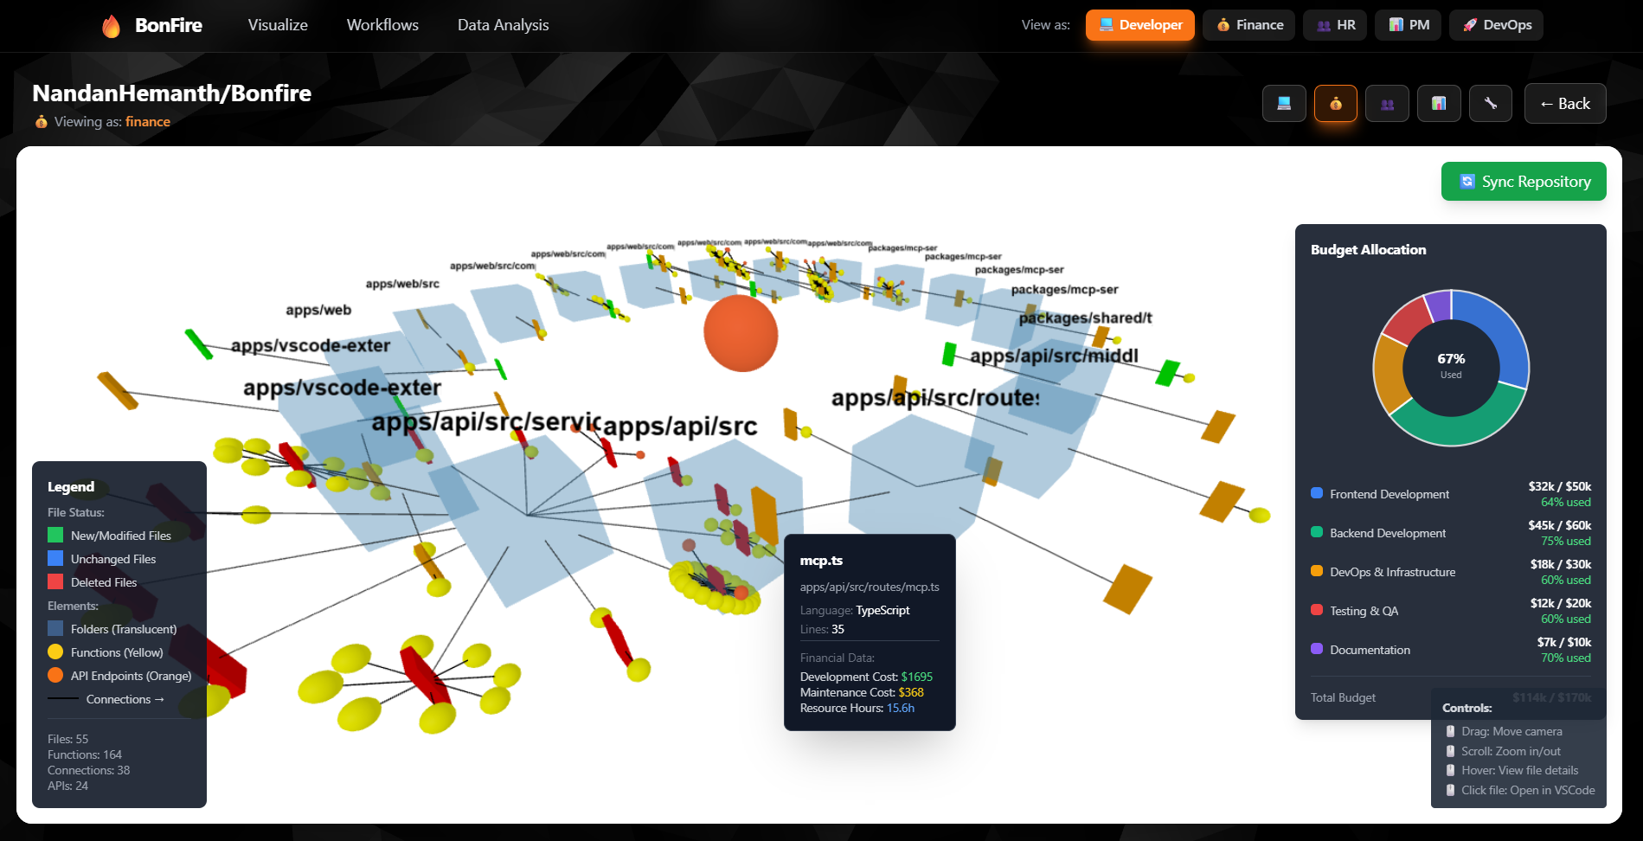This screenshot has width=1643, height=841.
Task: Select the money bag finance view icon button
Action: 1336,104
